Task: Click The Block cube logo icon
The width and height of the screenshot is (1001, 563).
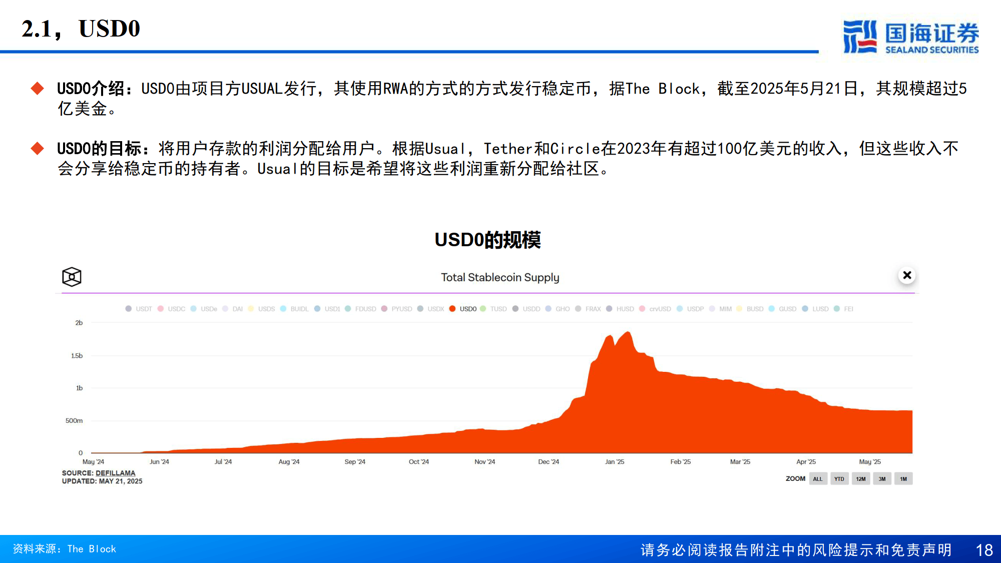Action: (72, 277)
